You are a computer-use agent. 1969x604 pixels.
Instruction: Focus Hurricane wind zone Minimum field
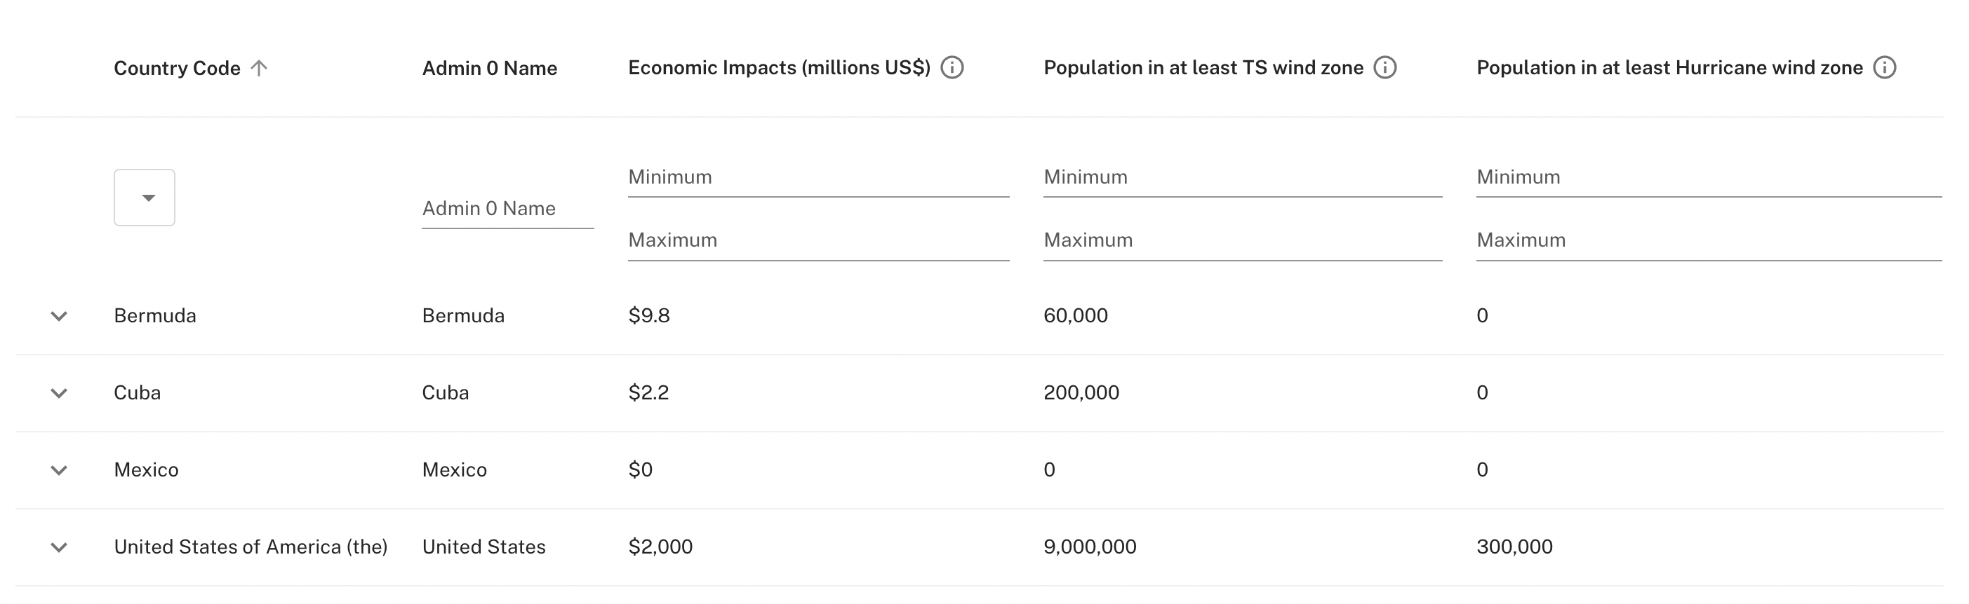click(x=1709, y=177)
